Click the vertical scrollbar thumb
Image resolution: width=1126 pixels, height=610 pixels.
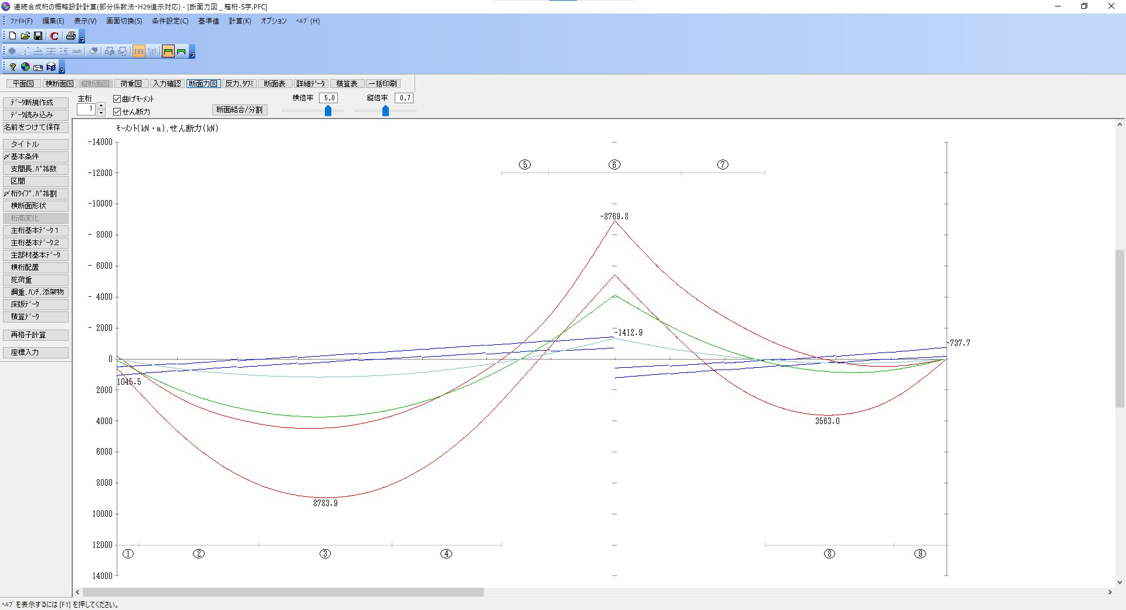click(1120, 329)
